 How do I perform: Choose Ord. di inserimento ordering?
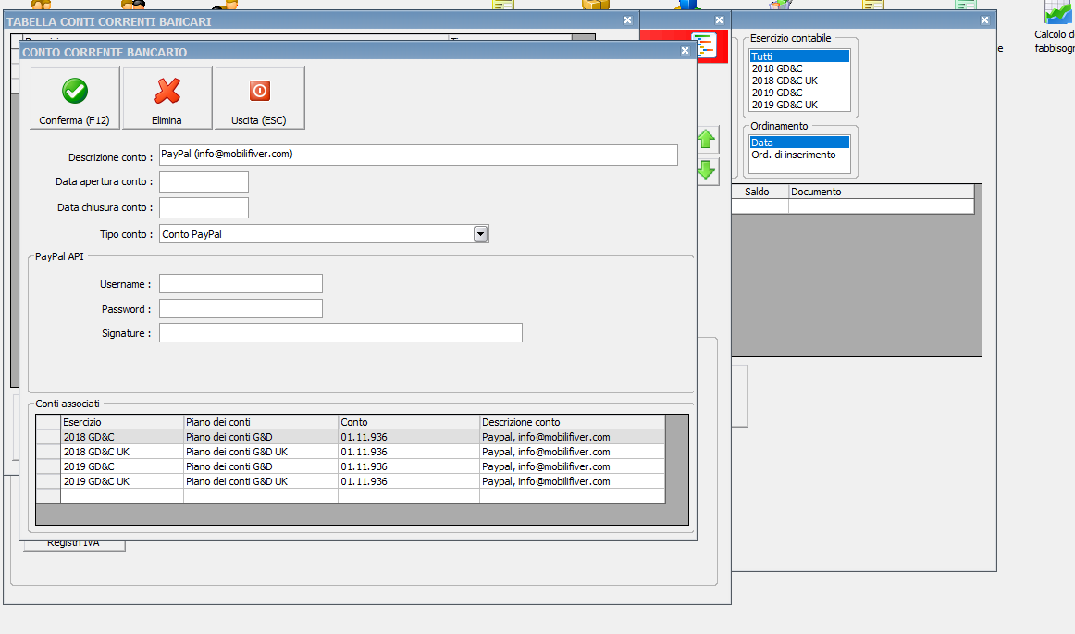[799, 155]
